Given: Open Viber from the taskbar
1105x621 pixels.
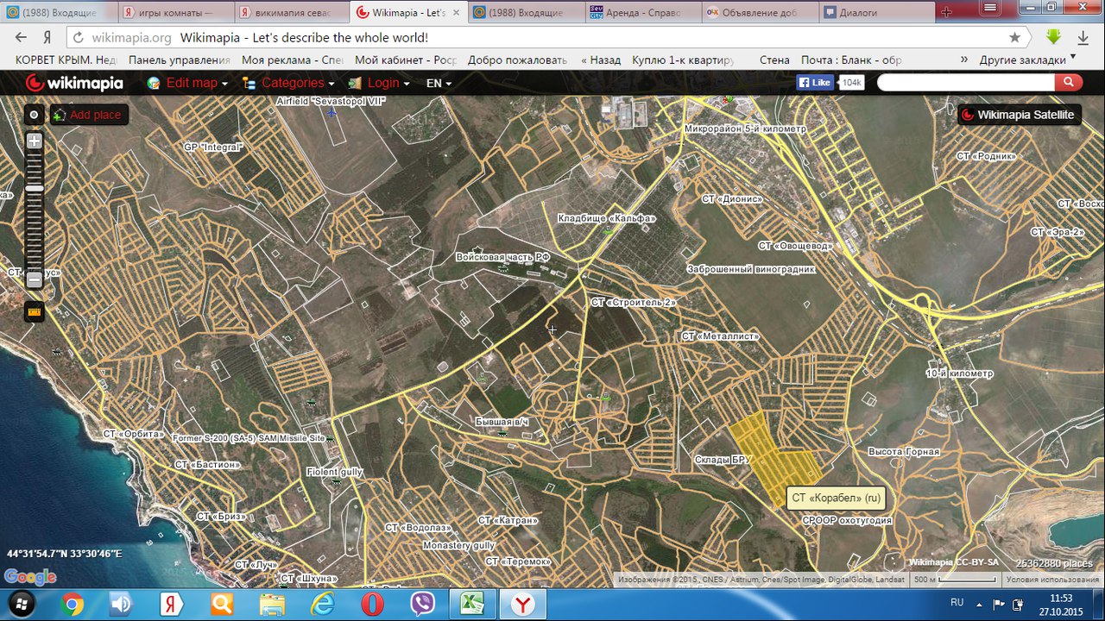Looking at the screenshot, I should pyautogui.click(x=423, y=604).
